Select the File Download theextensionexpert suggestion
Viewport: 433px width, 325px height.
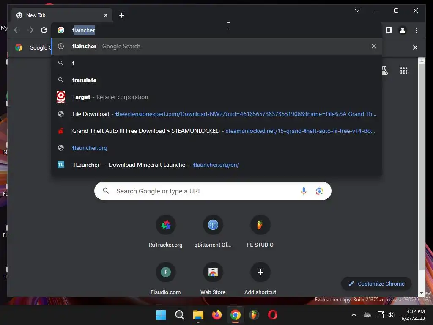tap(217, 114)
